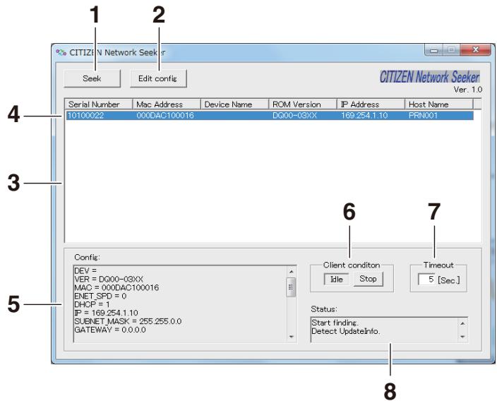
Task: Click the Timeout seconds input field
Action: point(426,280)
